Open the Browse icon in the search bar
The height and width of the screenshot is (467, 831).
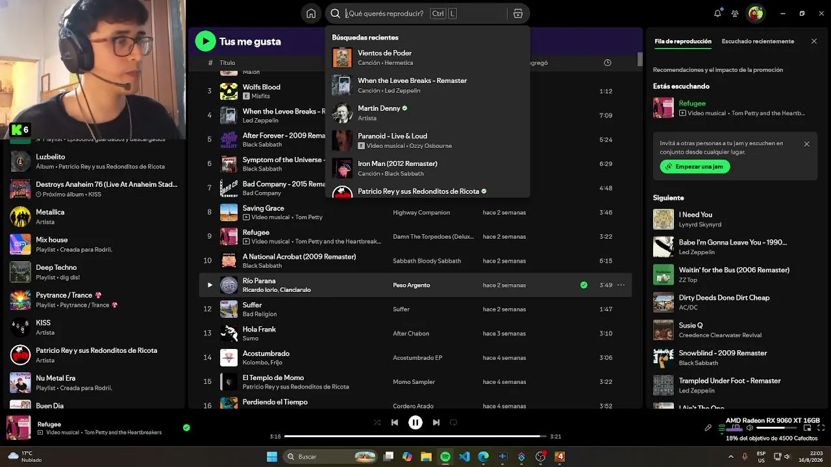point(517,14)
